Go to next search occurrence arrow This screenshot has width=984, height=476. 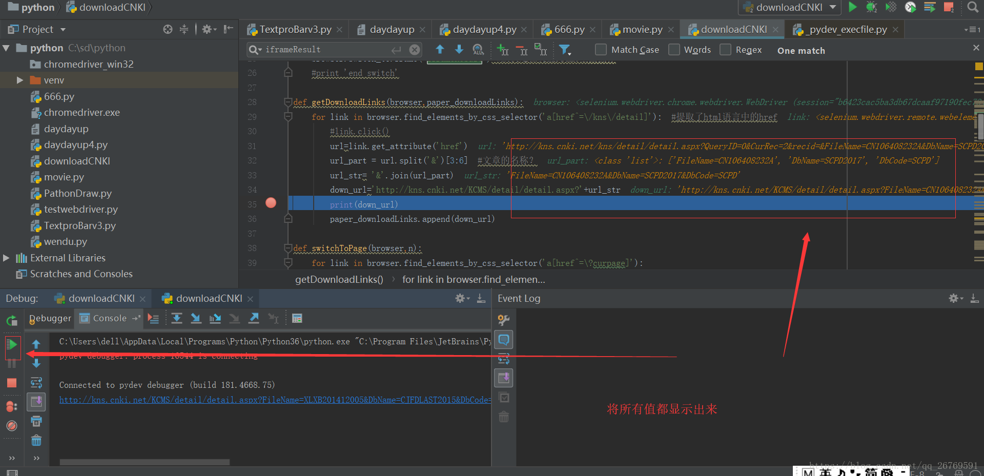(x=459, y=49)
